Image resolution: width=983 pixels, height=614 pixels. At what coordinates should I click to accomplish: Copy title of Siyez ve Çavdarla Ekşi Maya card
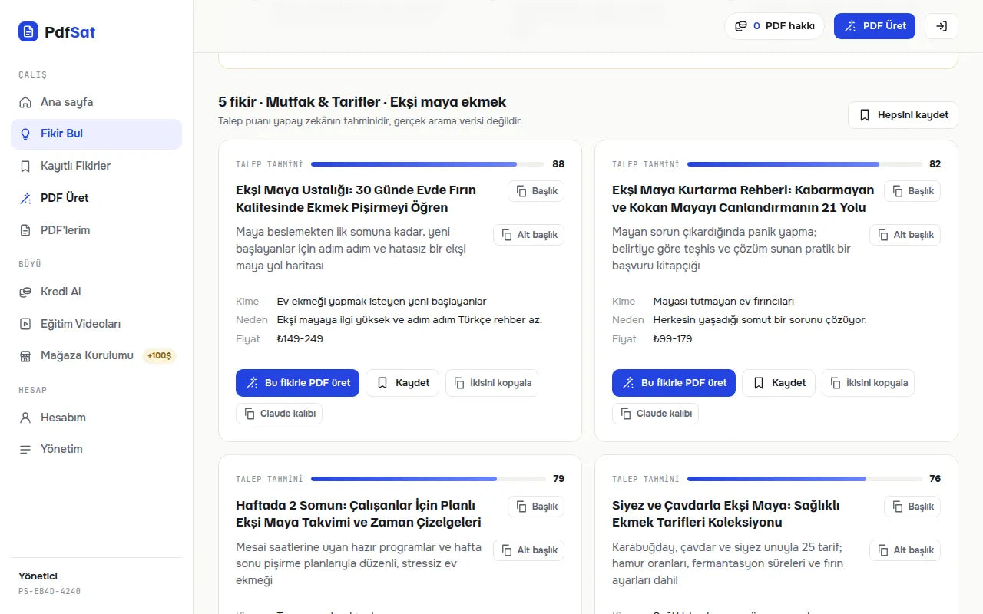click(912, 507)
